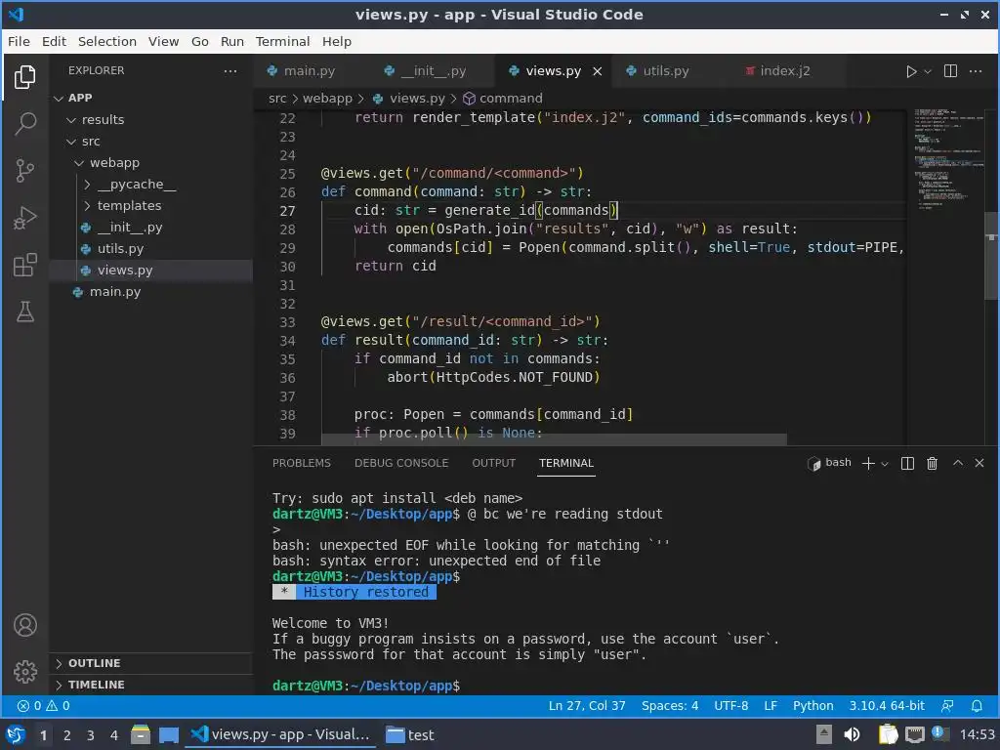Close the terminal panel

tap(979, 463)
